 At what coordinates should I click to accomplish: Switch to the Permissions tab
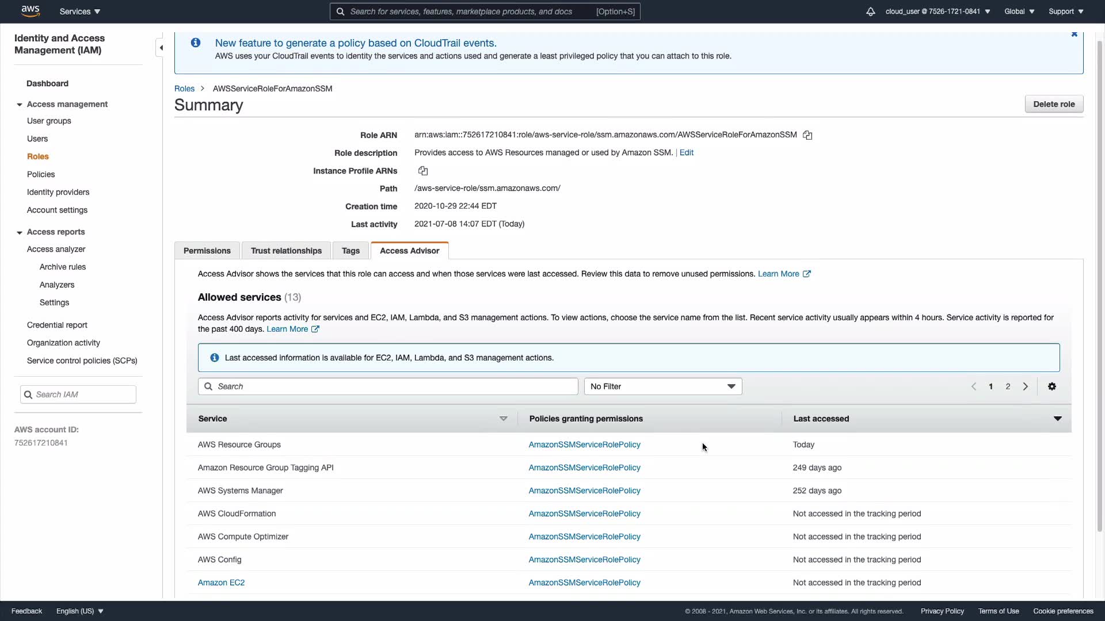coord(207,251)
